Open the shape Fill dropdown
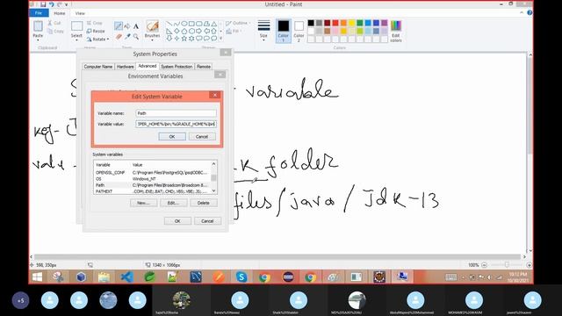 coord(234,32)
